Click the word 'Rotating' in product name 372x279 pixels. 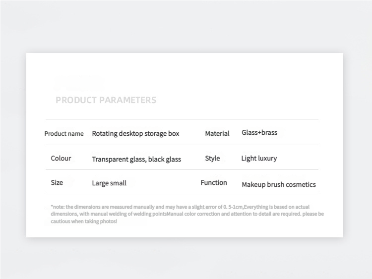click(104, 133)
